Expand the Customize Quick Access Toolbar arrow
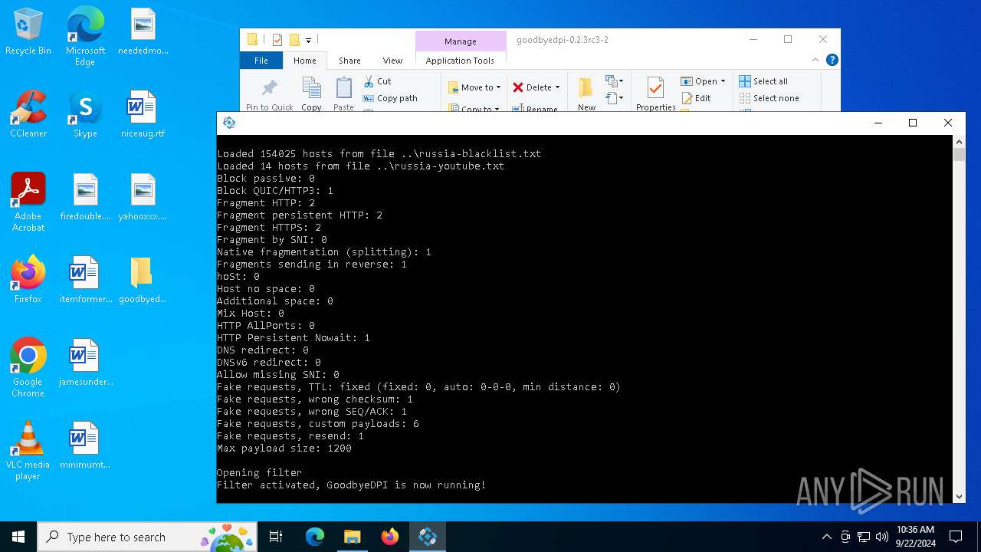This screenshot has width=981, height=552. pos(308,41)
